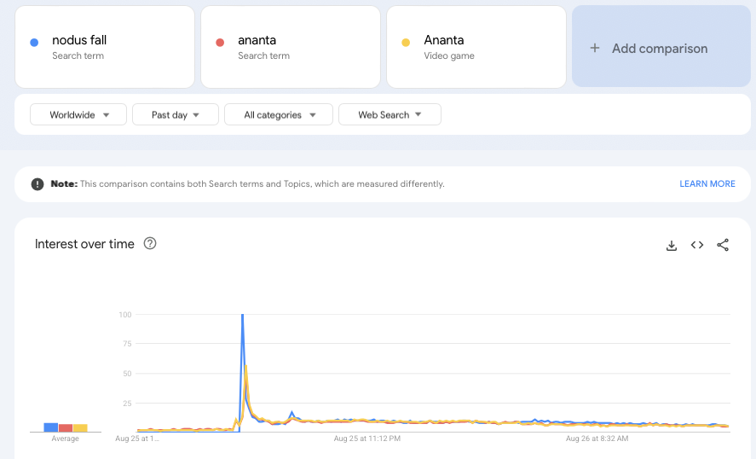The width and height of the screenshot is (756, 459).
Task: Download the Interest over time chart data
Action: [671, 245]
